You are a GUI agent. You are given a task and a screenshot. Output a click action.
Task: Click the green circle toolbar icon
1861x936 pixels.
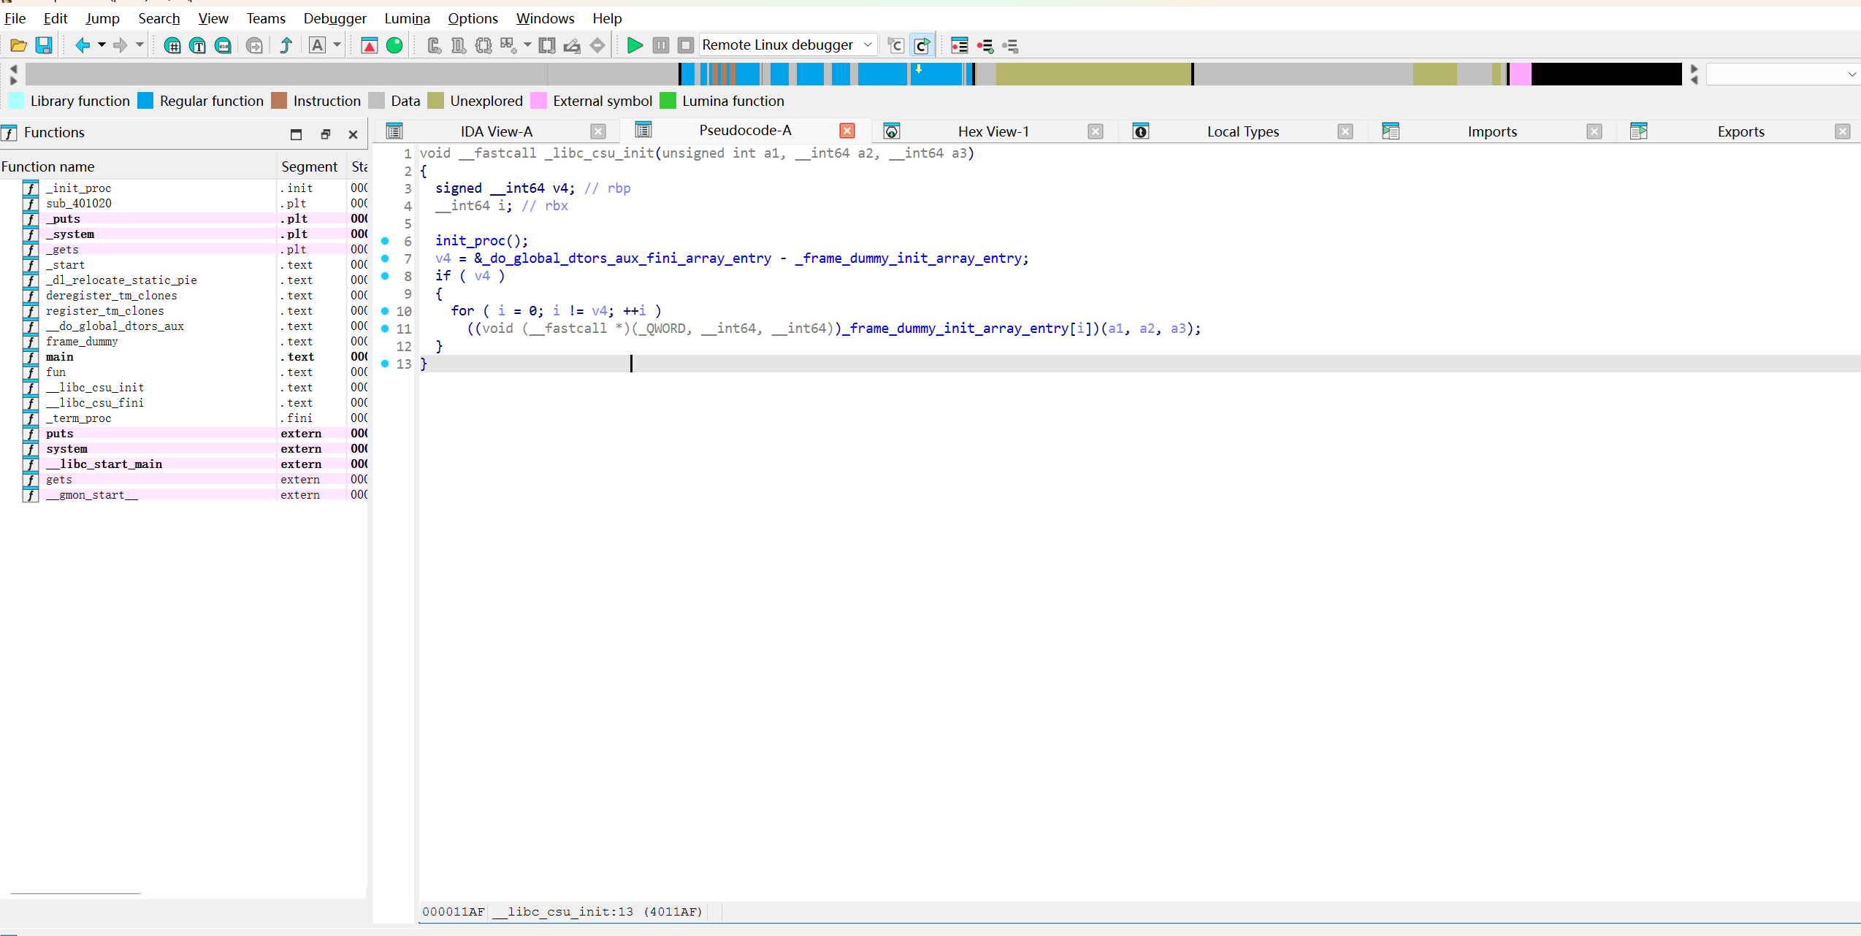pyautogui.click(x=394, y=45)
